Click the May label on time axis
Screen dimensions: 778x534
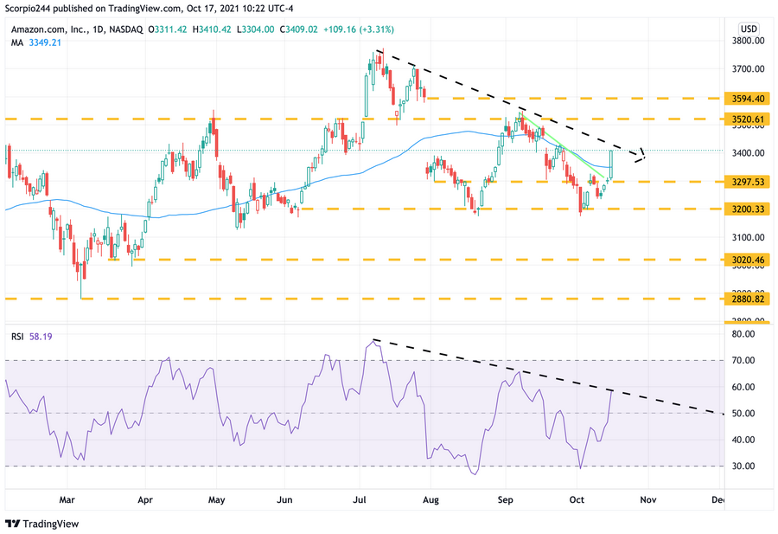click(x=216, y=499)
